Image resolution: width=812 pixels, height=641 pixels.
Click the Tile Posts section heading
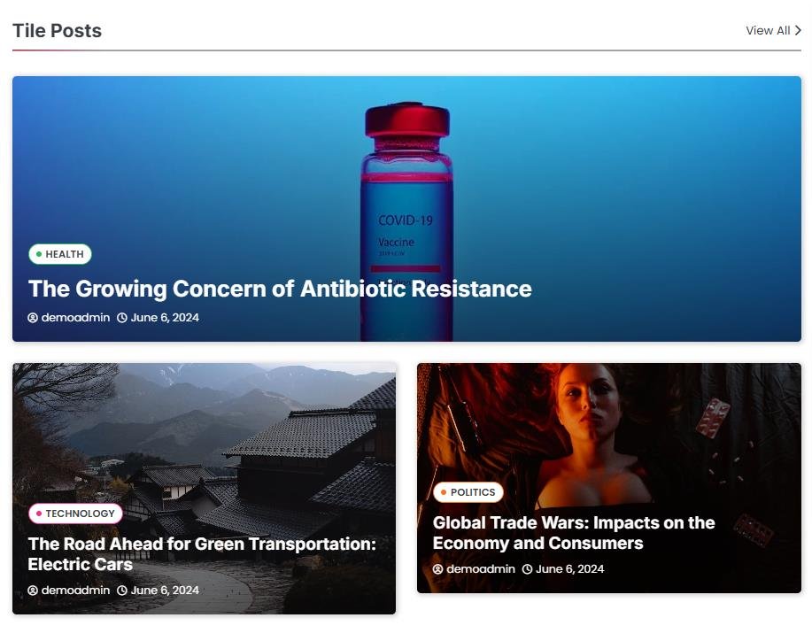[57, 31]
